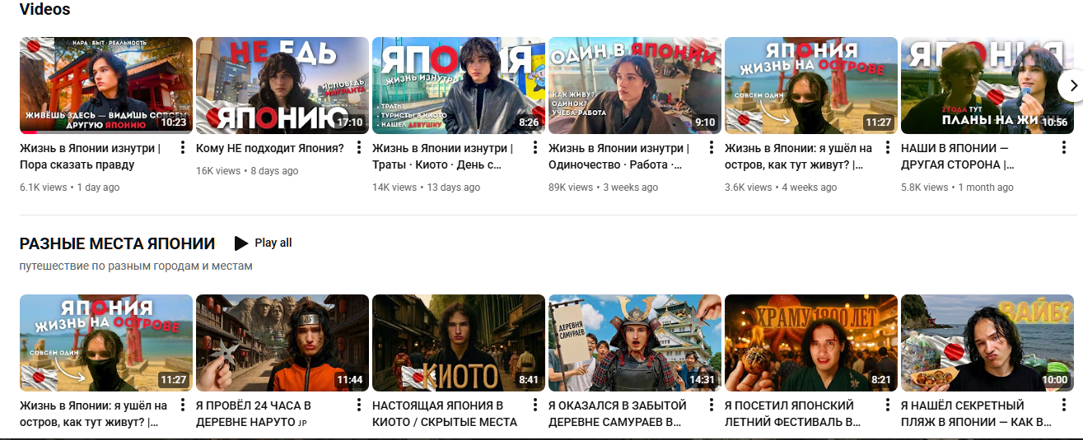Open three-dot menu for 'Я НАШЁЛ СЕКРЕТНЫЙ ПЛЯЖ' video

(x=1063, y=405)
